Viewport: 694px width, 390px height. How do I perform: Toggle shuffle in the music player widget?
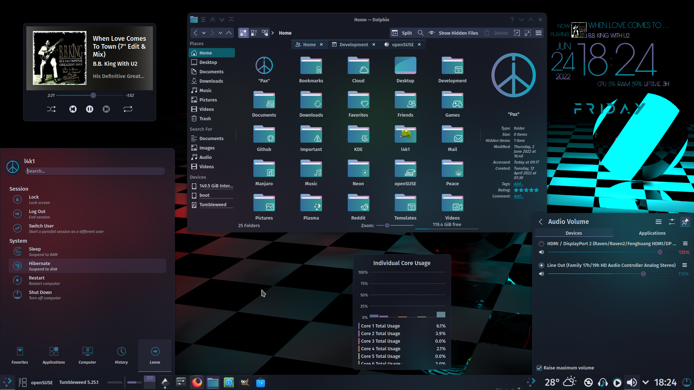coord(51,109)
